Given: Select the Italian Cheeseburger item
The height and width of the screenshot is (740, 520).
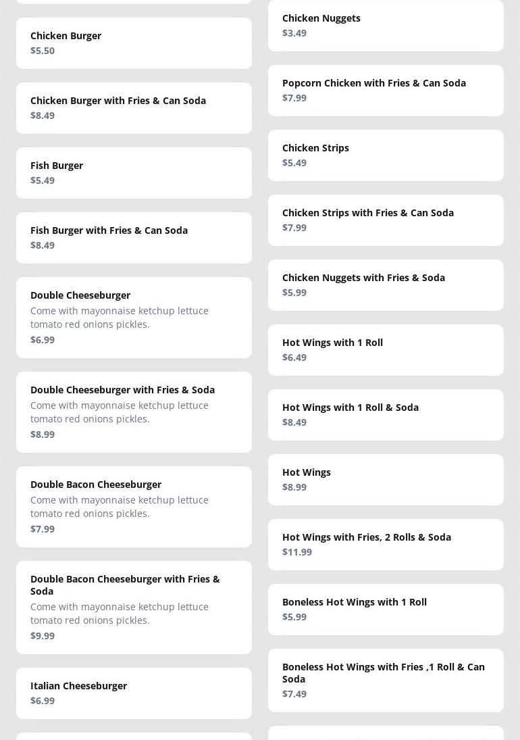Looking at the screenshot, I should 134,693.
